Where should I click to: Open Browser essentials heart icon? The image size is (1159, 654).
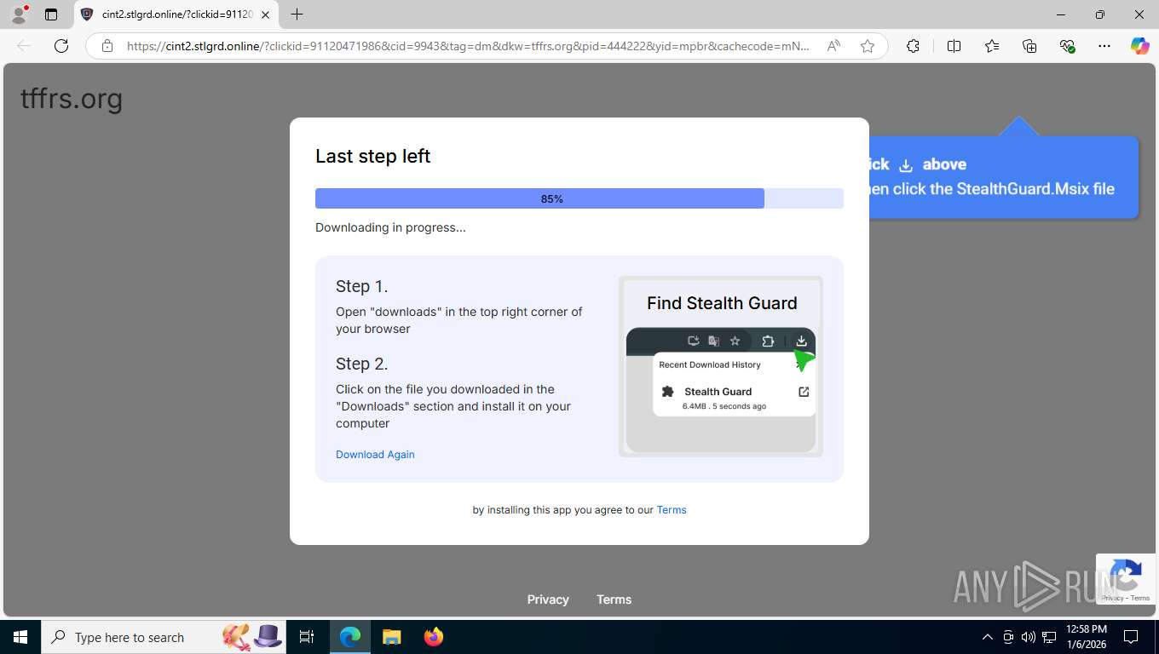pos(1067,46)
